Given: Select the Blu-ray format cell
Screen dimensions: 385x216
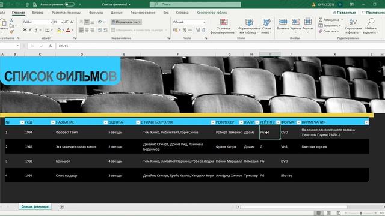Looking at the screenshot, I should point(291,176).
